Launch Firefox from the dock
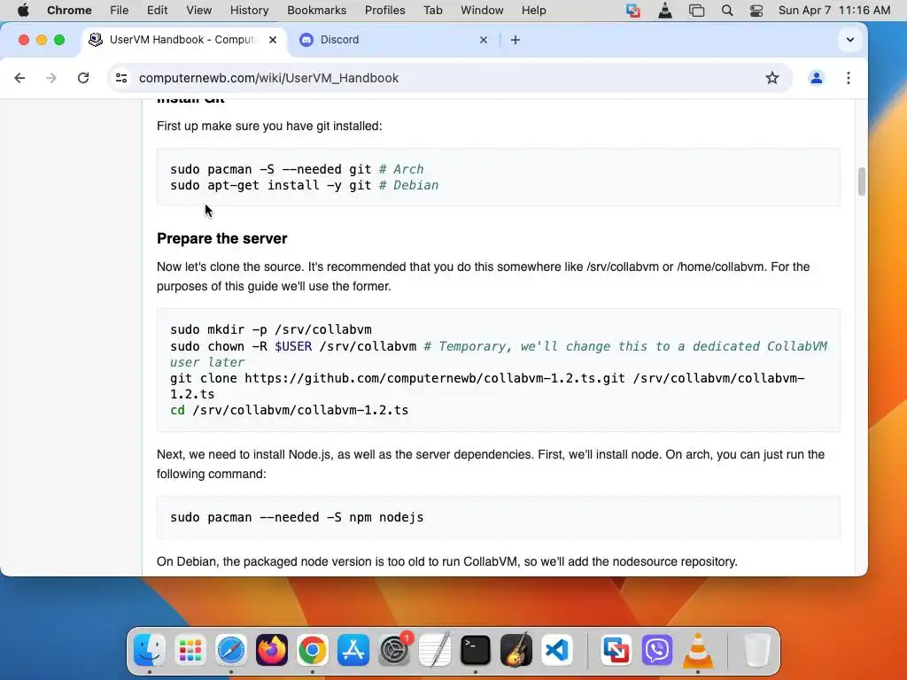Viewport: 907px width, 680px height. click(272, 650)
